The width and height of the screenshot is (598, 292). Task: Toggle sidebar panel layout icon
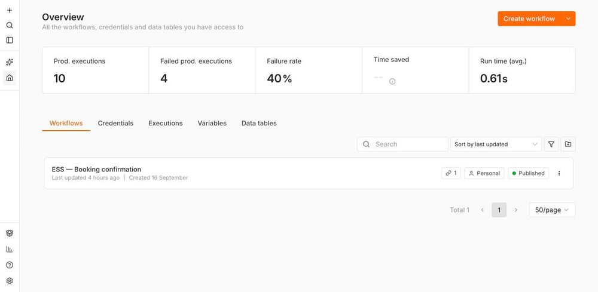pyautogui.click(x=10, y=40)
